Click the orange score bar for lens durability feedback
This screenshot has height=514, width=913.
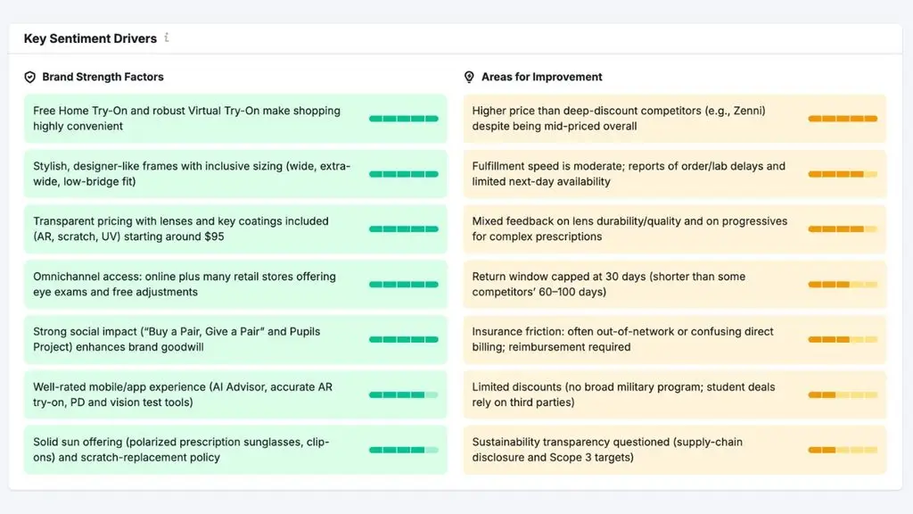point(843,229)
